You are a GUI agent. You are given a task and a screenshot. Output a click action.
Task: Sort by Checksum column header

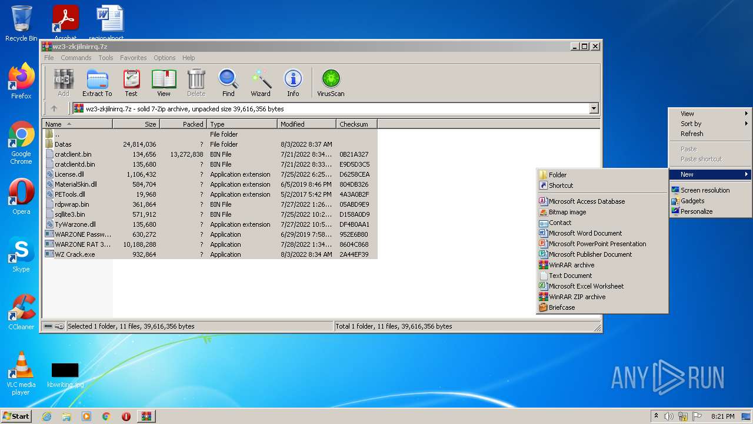tap(356, 124)
